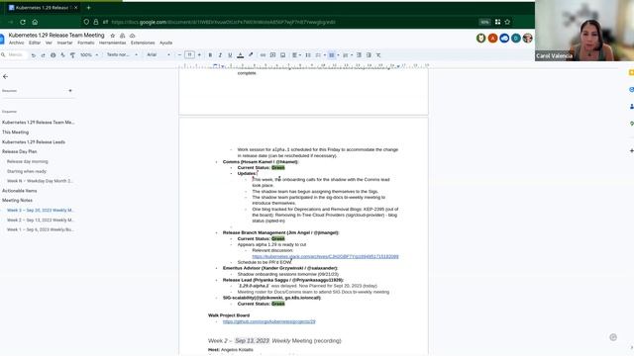The width and height of the screenshot is (634, 356).
Task: Decrease font size with minus button
Action: tap(179, 55)
